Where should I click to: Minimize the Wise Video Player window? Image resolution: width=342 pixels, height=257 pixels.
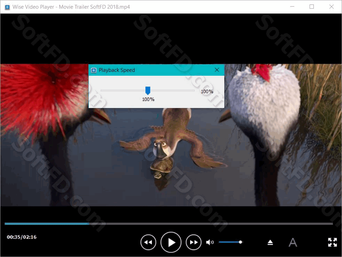coord(292,7)
